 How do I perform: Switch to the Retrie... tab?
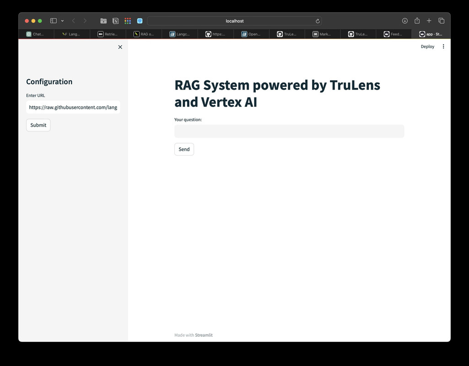click(x=108, y=34)
